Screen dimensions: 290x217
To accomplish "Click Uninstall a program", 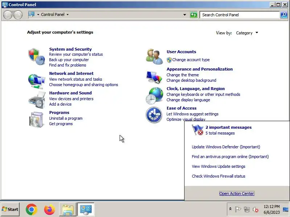I will (x=66, y=119).
